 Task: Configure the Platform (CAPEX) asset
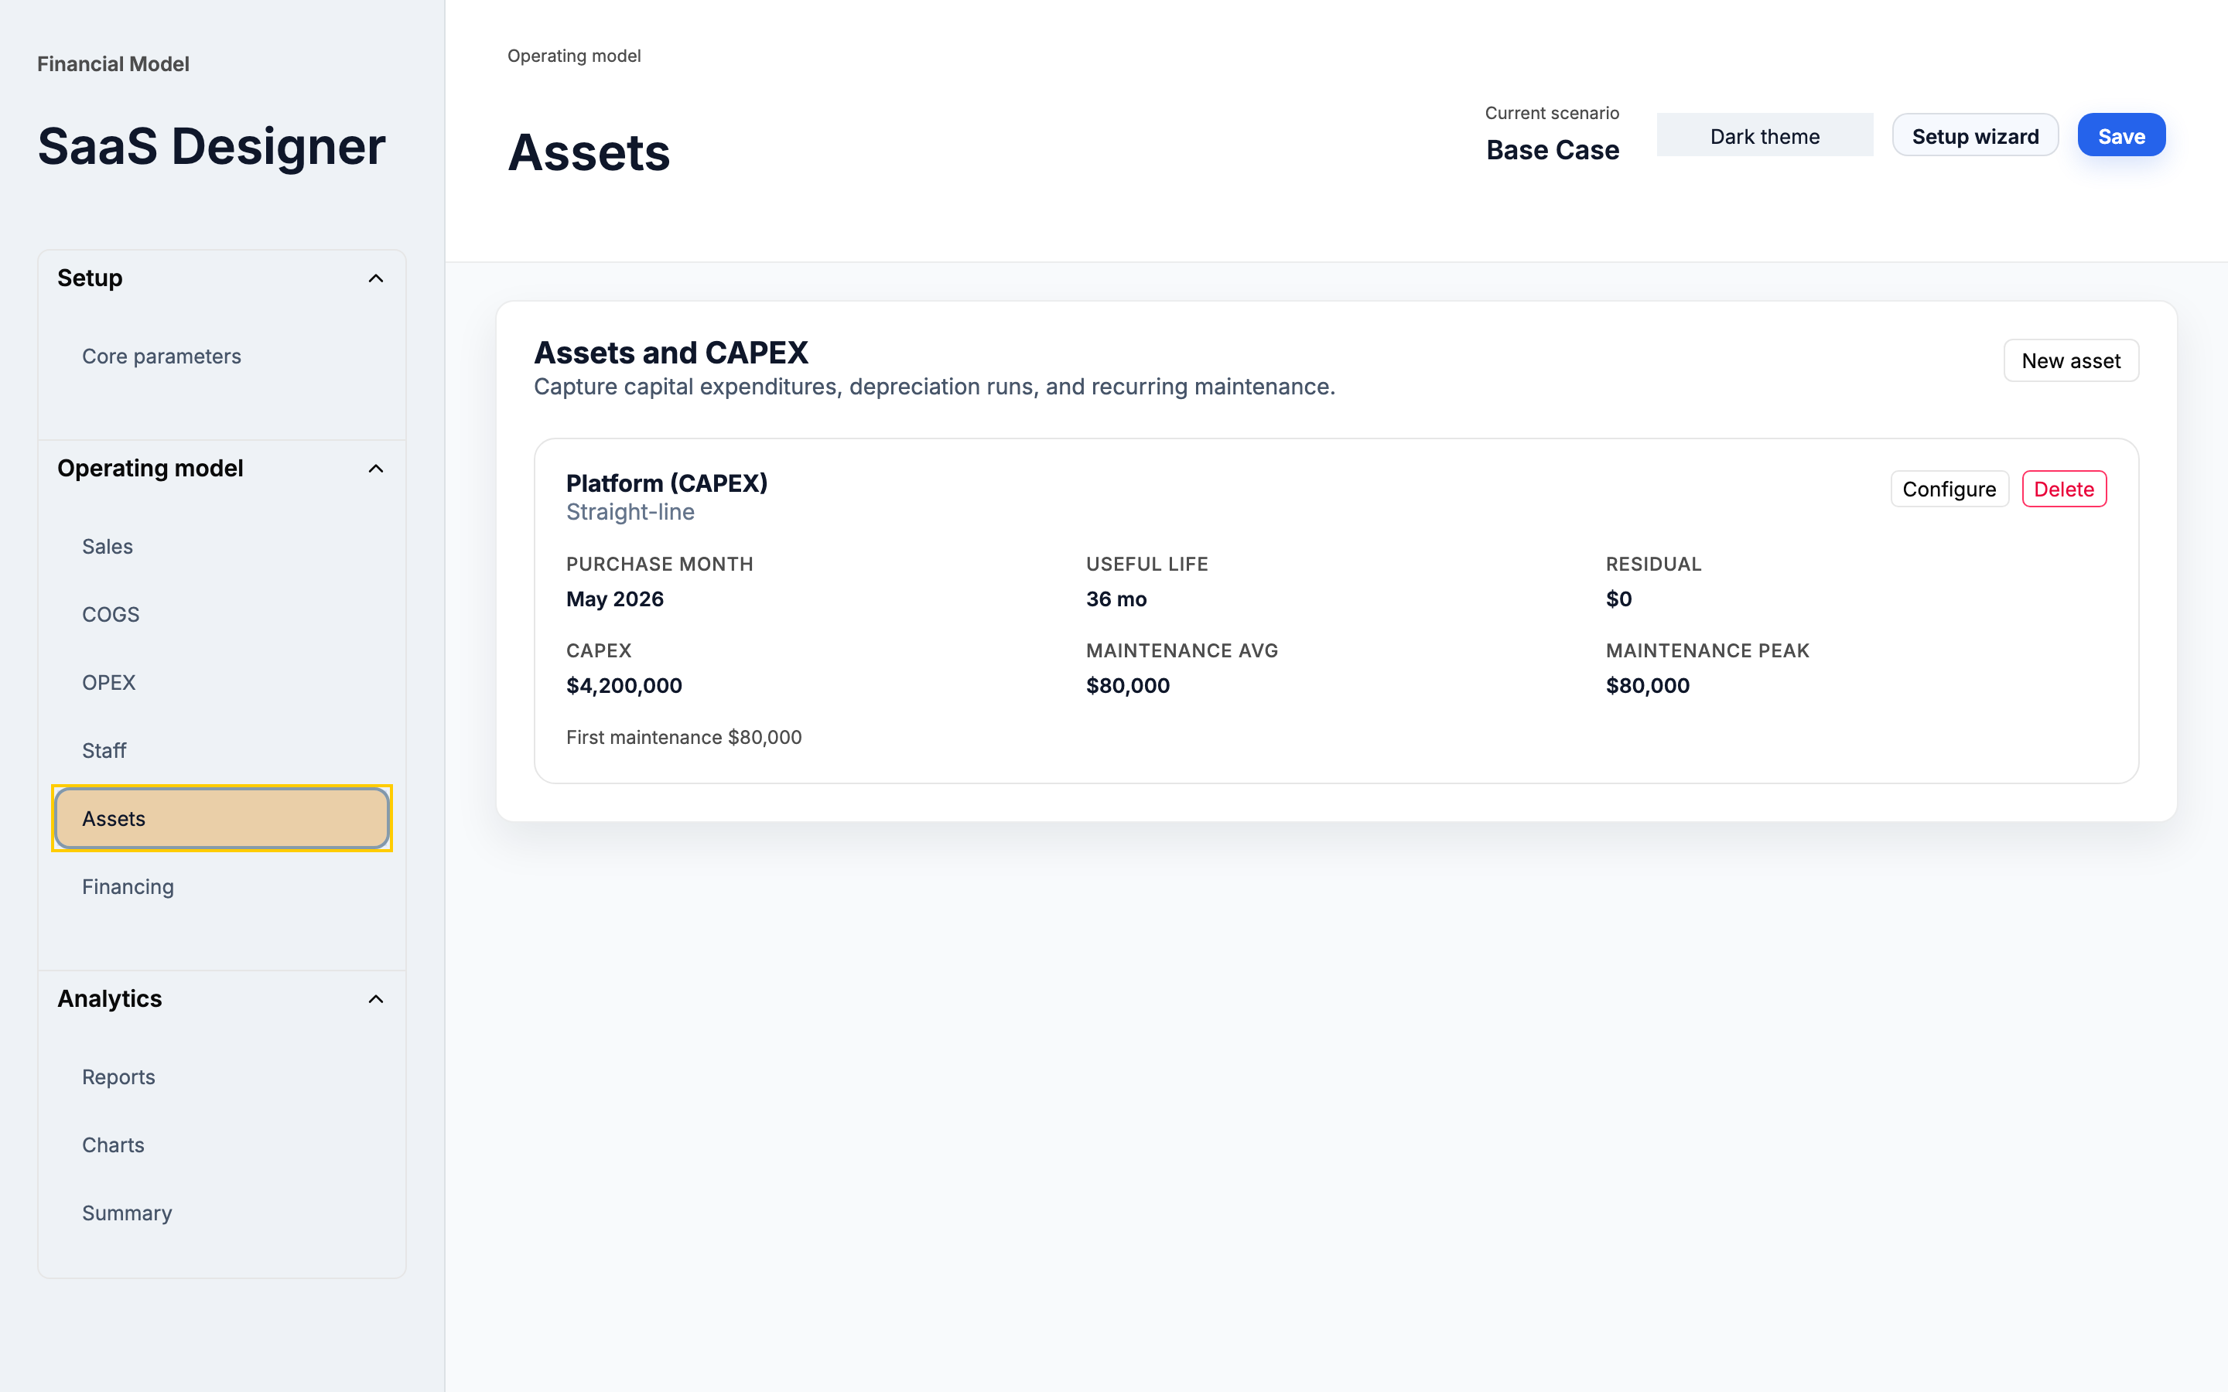pyautogui.click(x=1949, y=489)
